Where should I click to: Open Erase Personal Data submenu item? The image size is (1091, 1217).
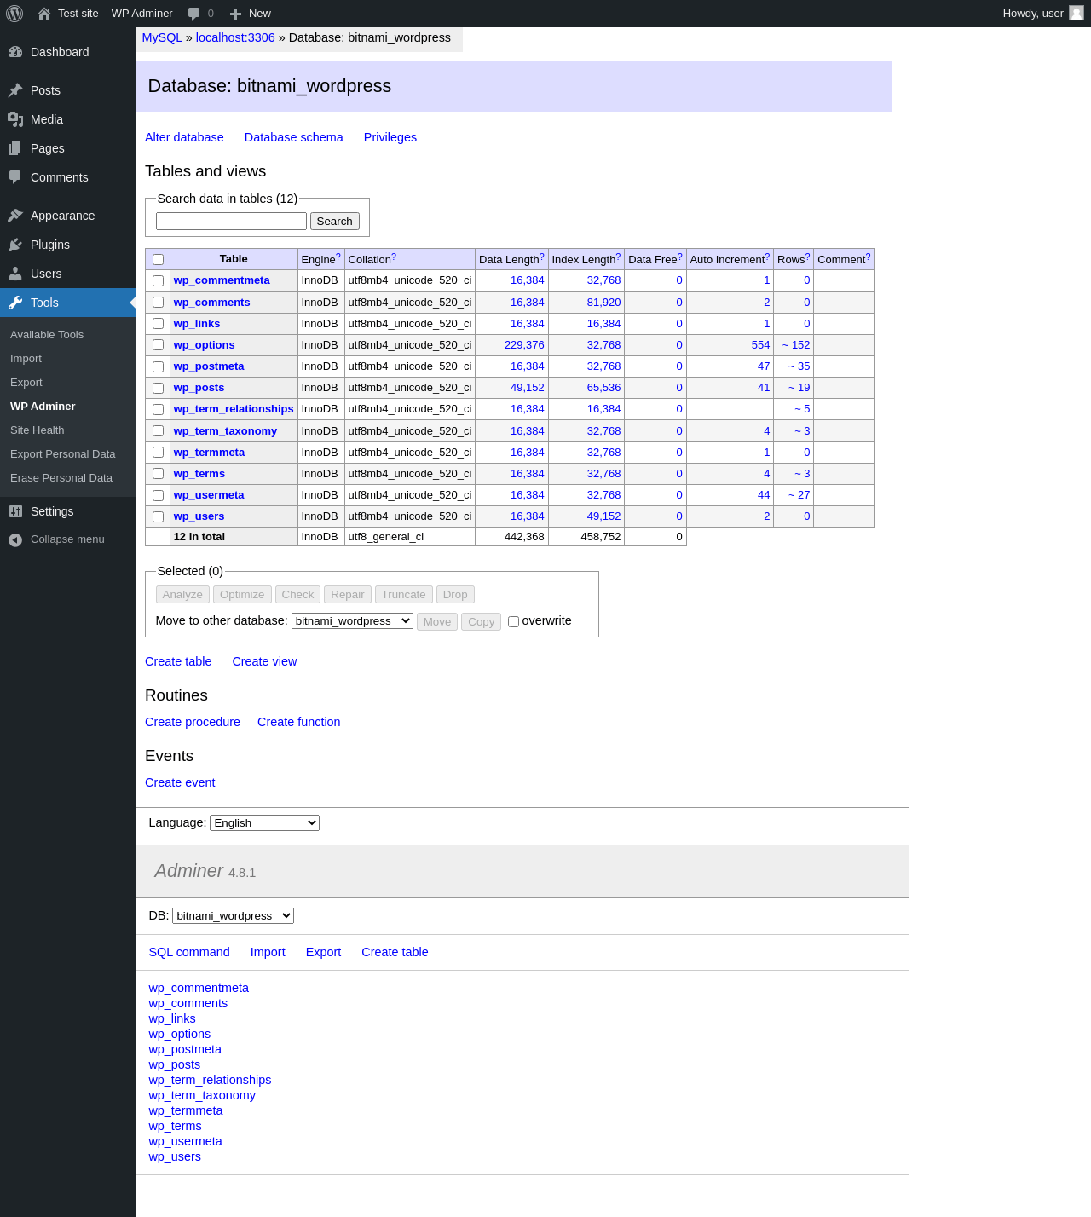click(x=61, y=478)
